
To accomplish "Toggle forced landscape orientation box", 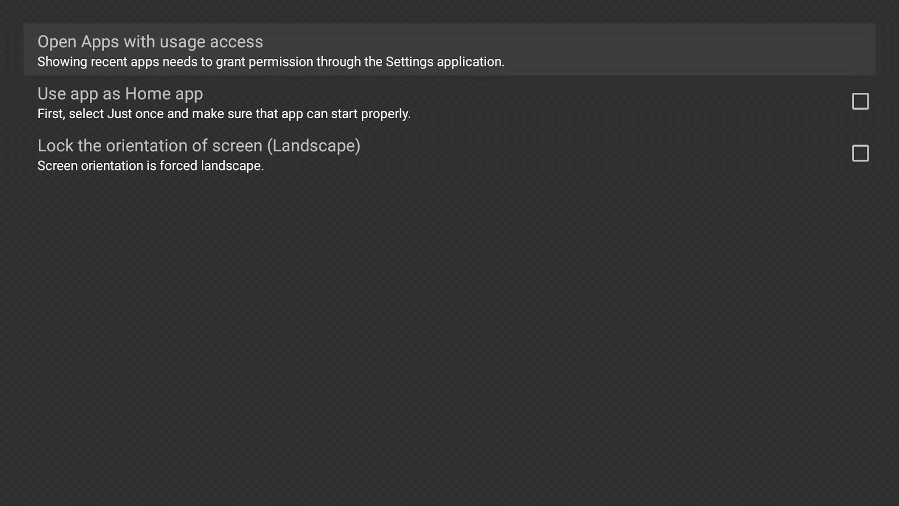I will click(860, 153).
